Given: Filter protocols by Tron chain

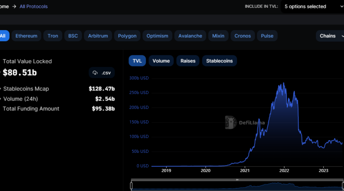Looking at the screenshot, I should [53, 36].
